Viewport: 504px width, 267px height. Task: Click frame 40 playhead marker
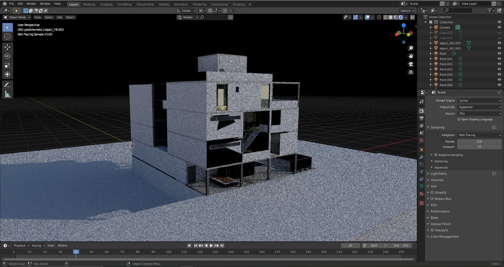click(76, 252)
